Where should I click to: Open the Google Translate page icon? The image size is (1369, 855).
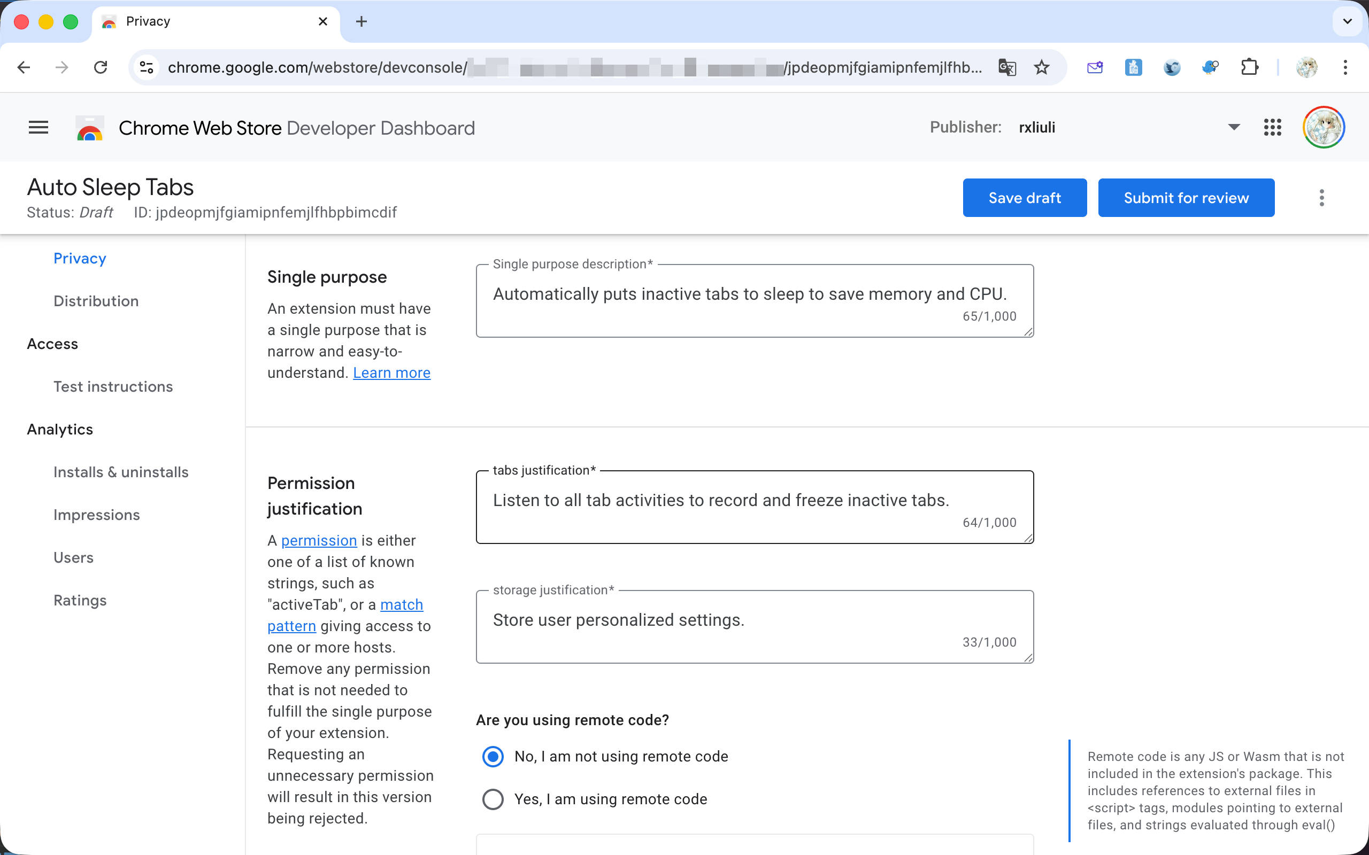coord(1007,68)
